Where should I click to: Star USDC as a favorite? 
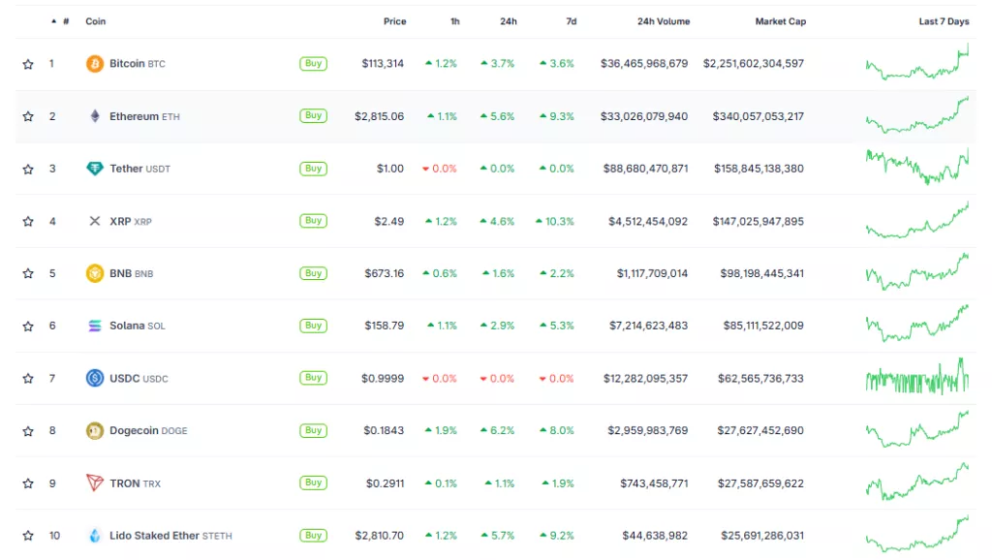28,378
